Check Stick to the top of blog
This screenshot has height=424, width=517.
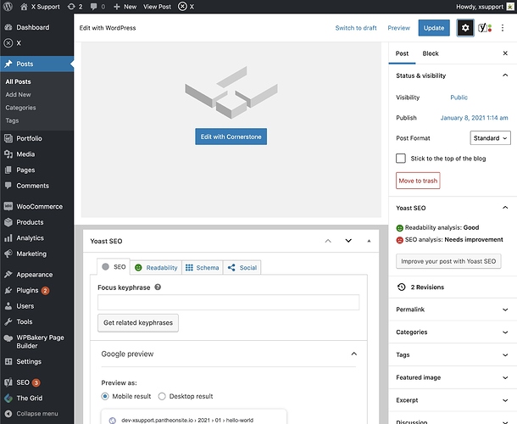click(401, 159)
